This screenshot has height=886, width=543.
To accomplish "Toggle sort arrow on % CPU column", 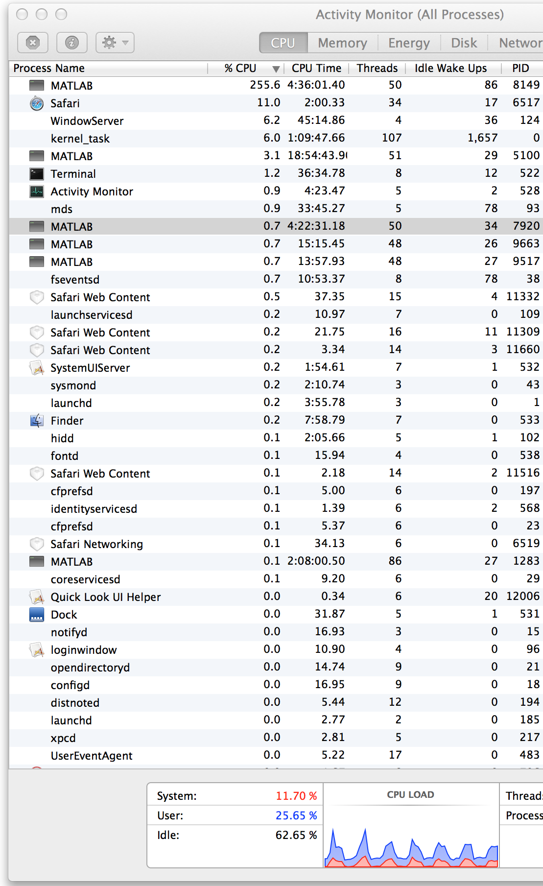I will click(276, 69).
